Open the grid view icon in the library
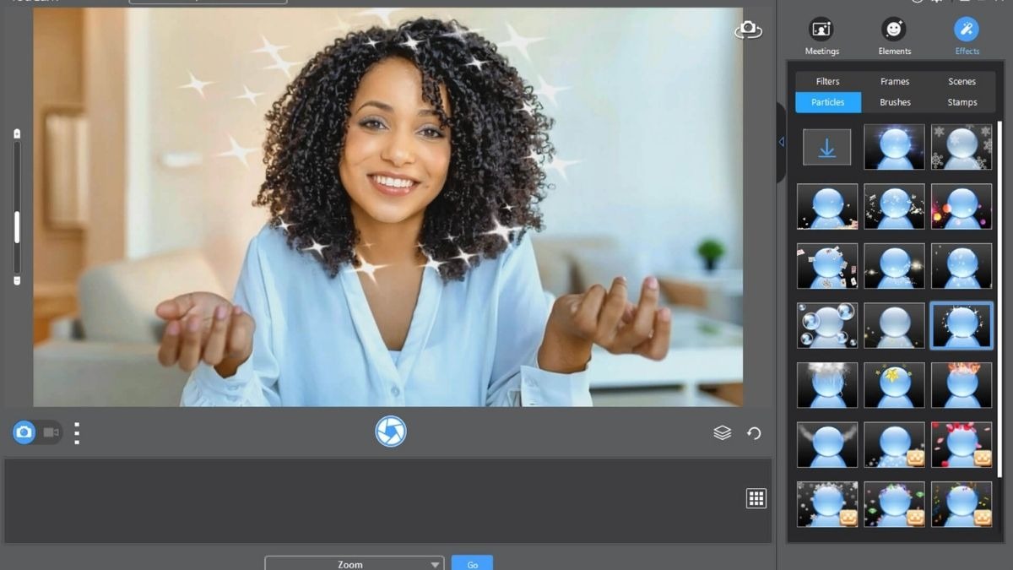The height and width of the screenshot is (570, 1013). pos(756,498)
